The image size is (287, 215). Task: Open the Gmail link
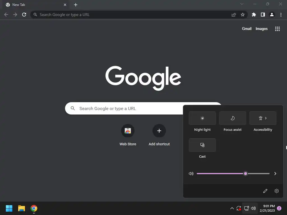pyautogui.click(x=247, y=29)
